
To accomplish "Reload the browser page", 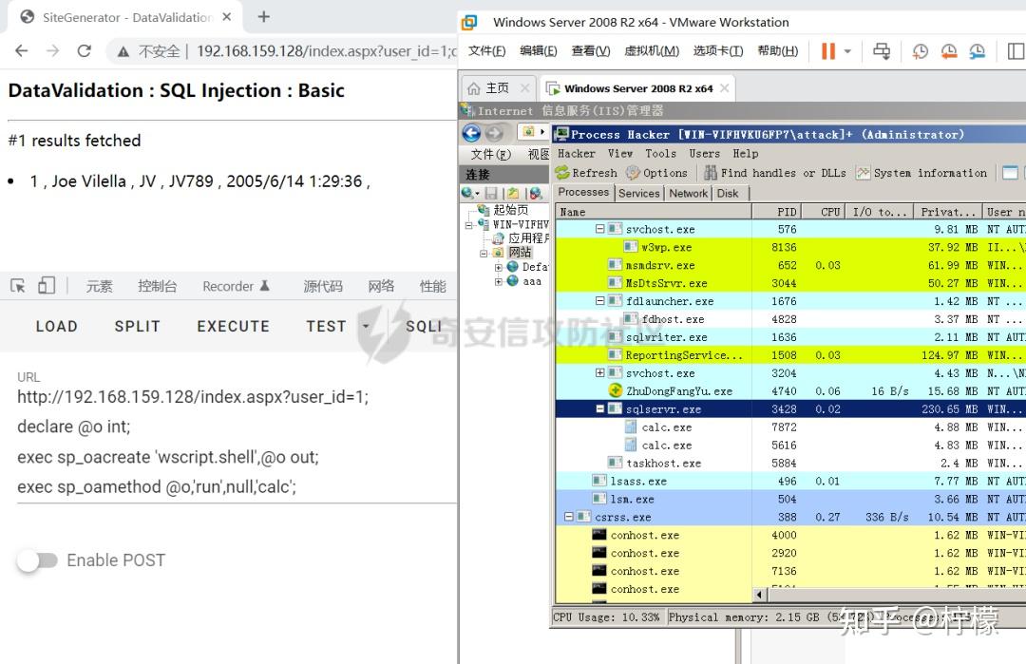I will point(84,50).
